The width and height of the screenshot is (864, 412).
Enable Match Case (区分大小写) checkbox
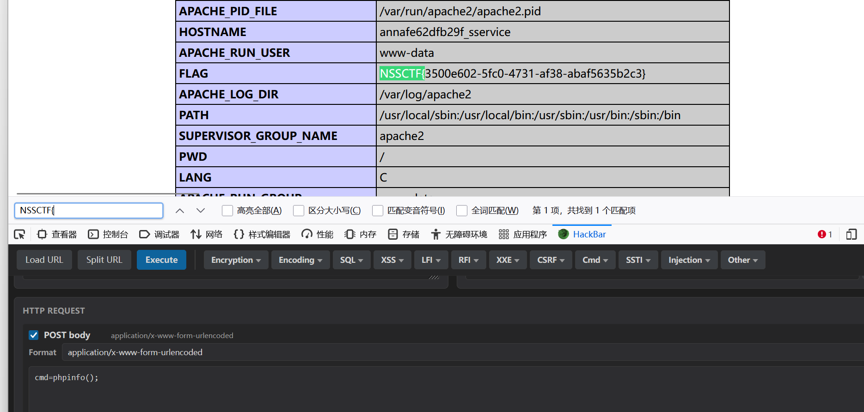(x=299, y=211)
